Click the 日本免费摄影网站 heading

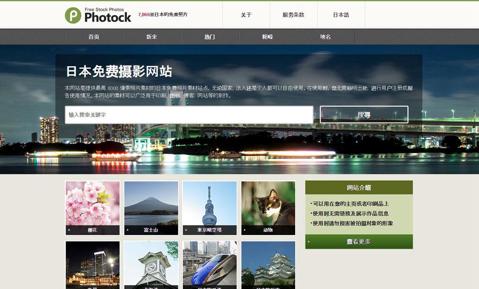[x=119, y=71]
